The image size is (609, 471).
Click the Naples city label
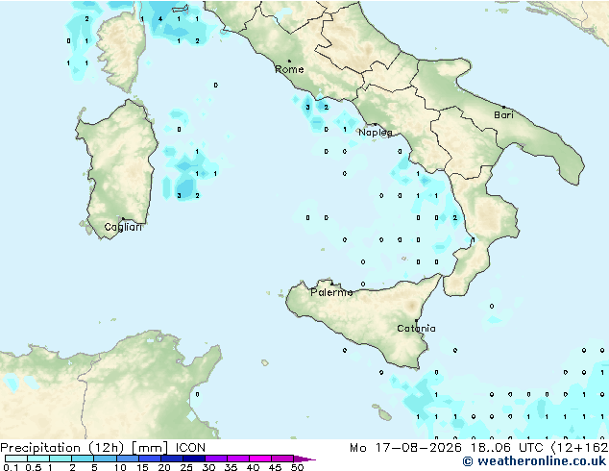coord(376,133)
